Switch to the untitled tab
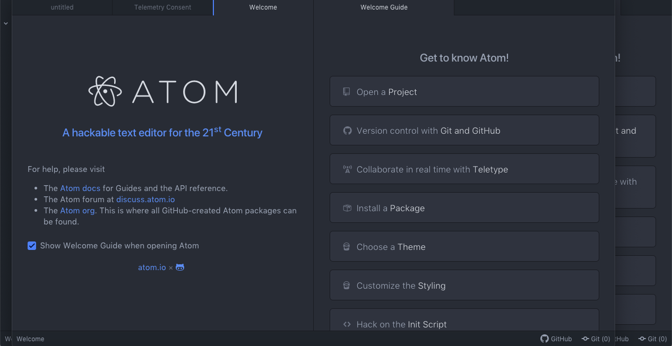The width and height of the screenshot is (672, 346). pyautogui.click(x=62, y=7)
